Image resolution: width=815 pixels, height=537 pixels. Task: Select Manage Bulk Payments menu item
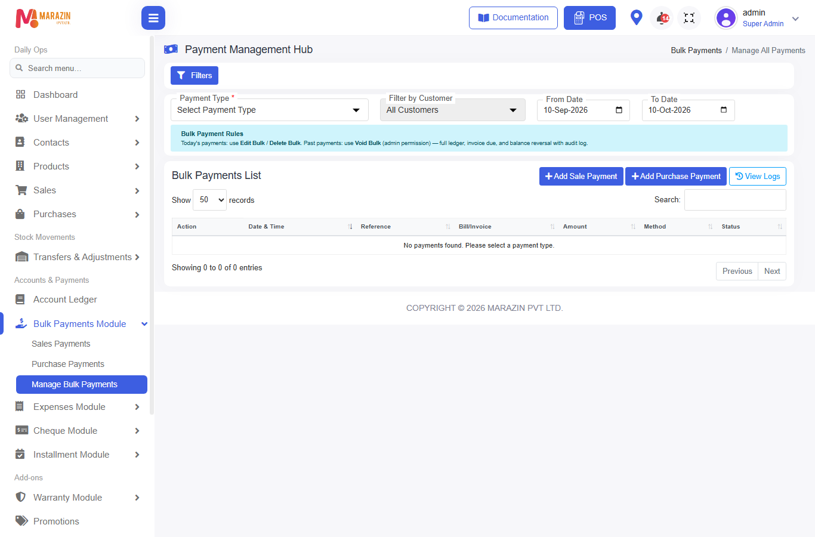pos(82,384)
